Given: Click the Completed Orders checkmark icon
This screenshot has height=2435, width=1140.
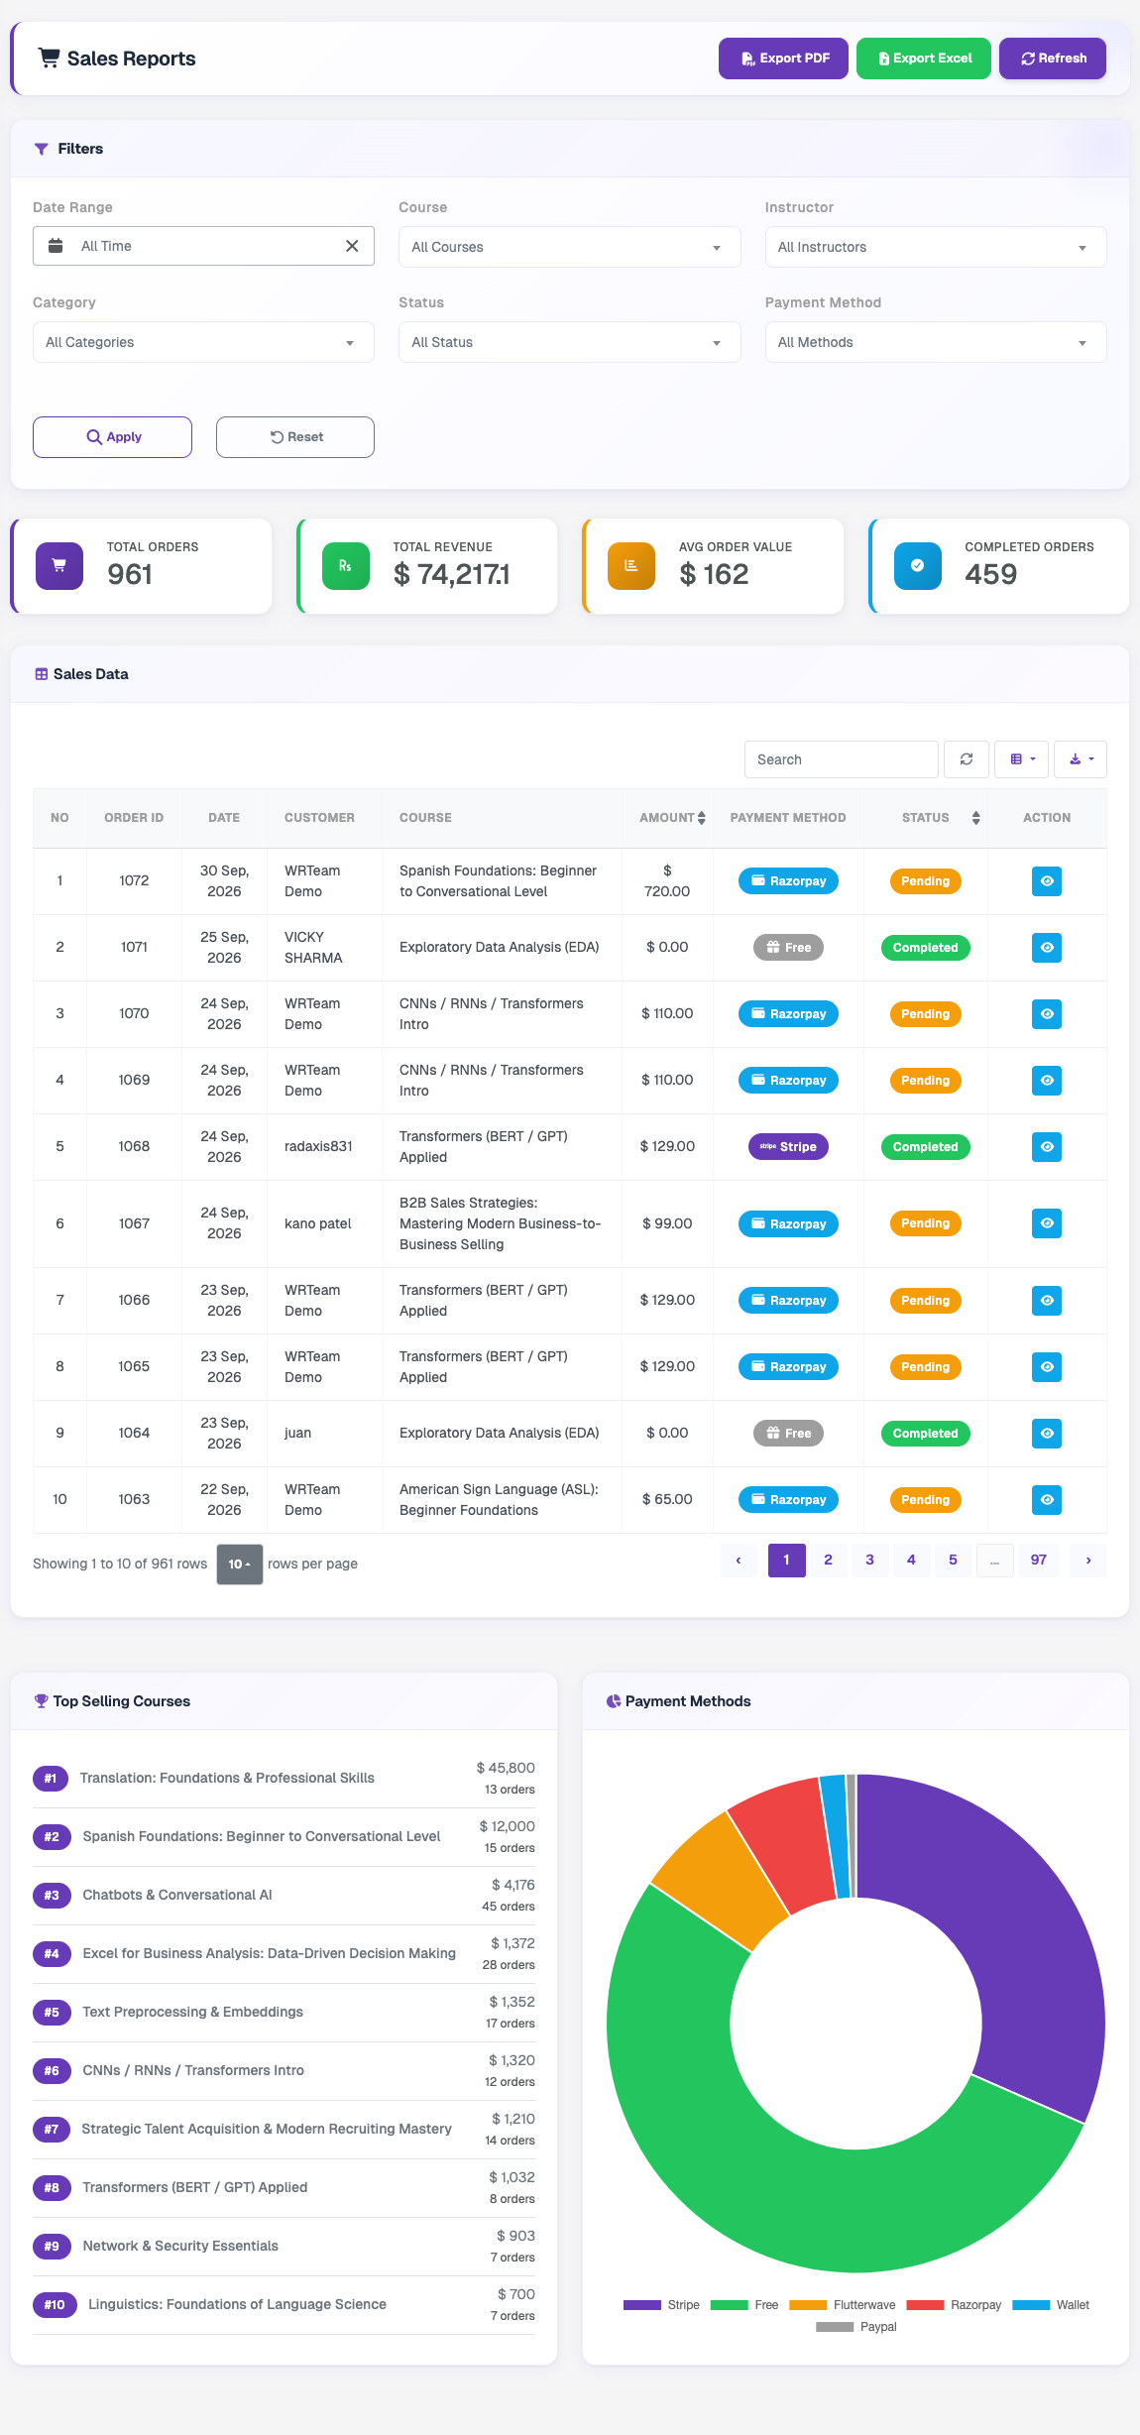Looking at the screenshot, I should click(x=918, y=566).
